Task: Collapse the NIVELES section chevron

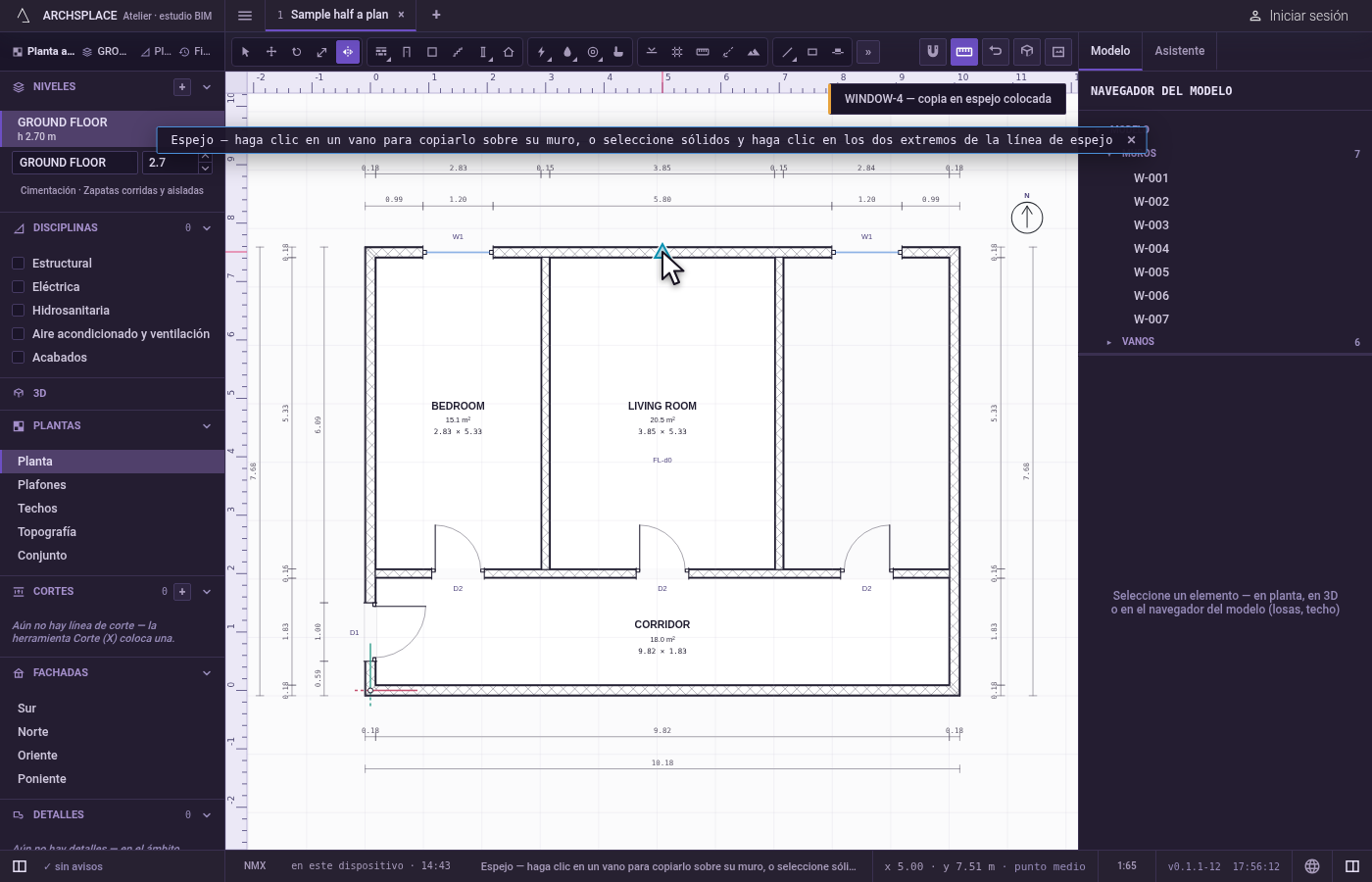Action: coord(207,87)
